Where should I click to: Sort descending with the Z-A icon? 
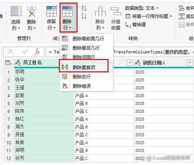(x=84, y=16)
